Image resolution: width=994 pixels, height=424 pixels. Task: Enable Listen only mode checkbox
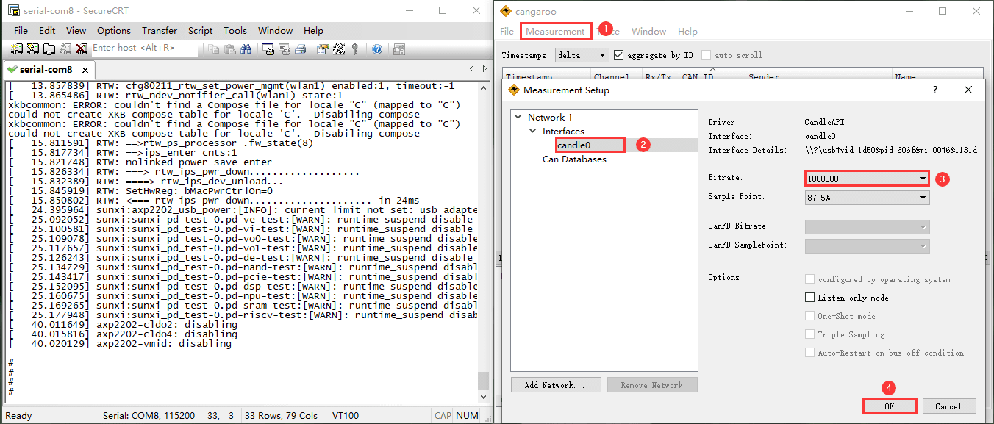(x=810, y=298)
